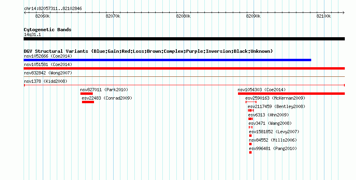
Task: Click the esv6313 red variant glyph
Action: (x=250, y=119)
